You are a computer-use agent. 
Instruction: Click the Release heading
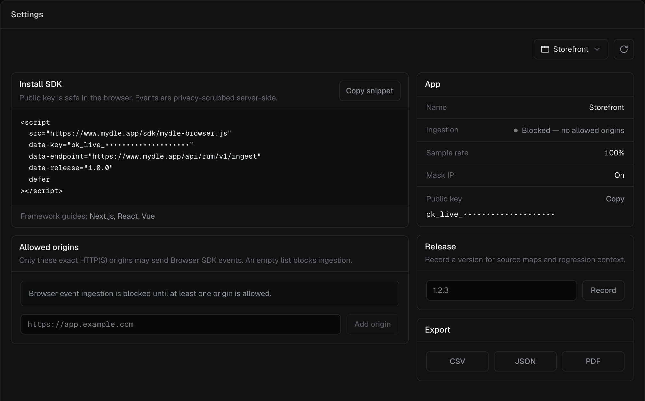440,247
